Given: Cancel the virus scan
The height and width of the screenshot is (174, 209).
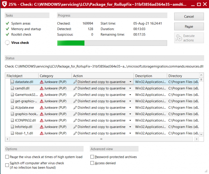Looking at the screenshot, I should click(x=189, y=17).
